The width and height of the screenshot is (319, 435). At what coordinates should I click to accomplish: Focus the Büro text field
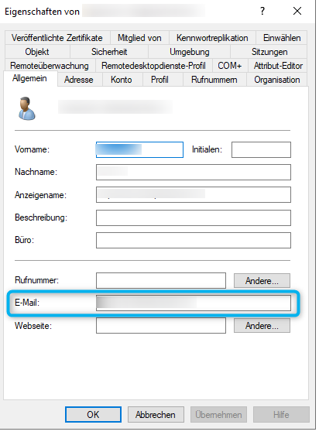pyautogui.click(x=194, y=240)
